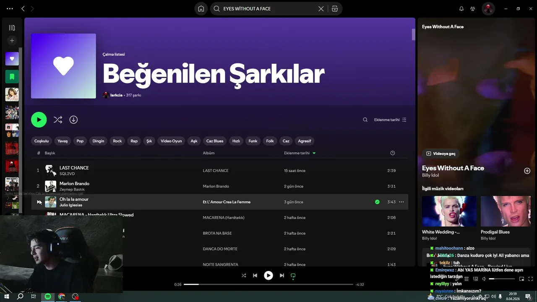Viewport: 537px width, 302px height.
Task: Toggle the Dingin filter chip
Action: [x=98, y=141]
